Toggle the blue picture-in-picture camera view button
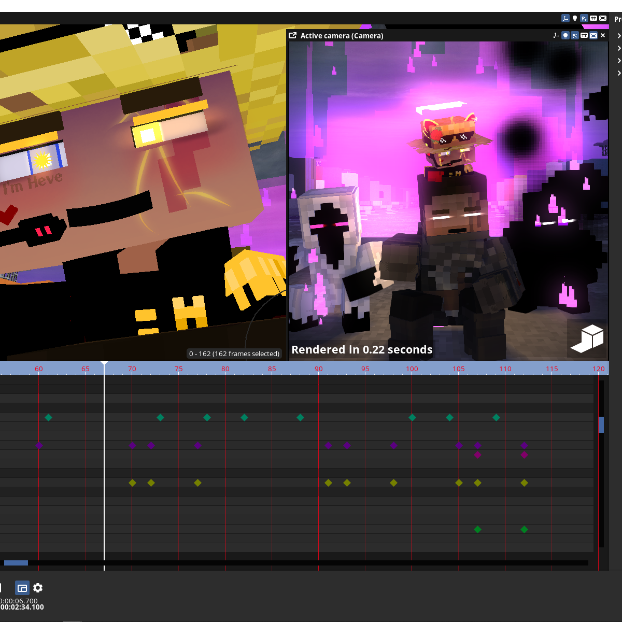This screenshot has height=622, width=622. click(22, 588)
